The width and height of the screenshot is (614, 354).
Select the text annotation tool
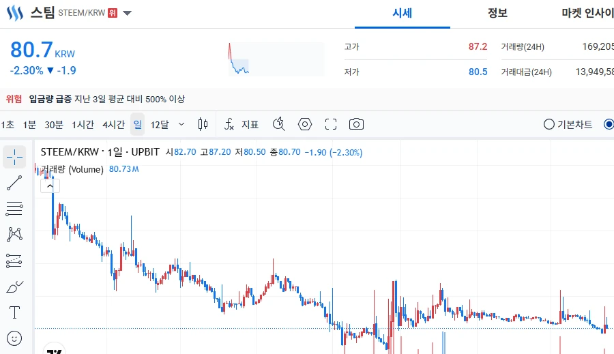tap(14, 312)
